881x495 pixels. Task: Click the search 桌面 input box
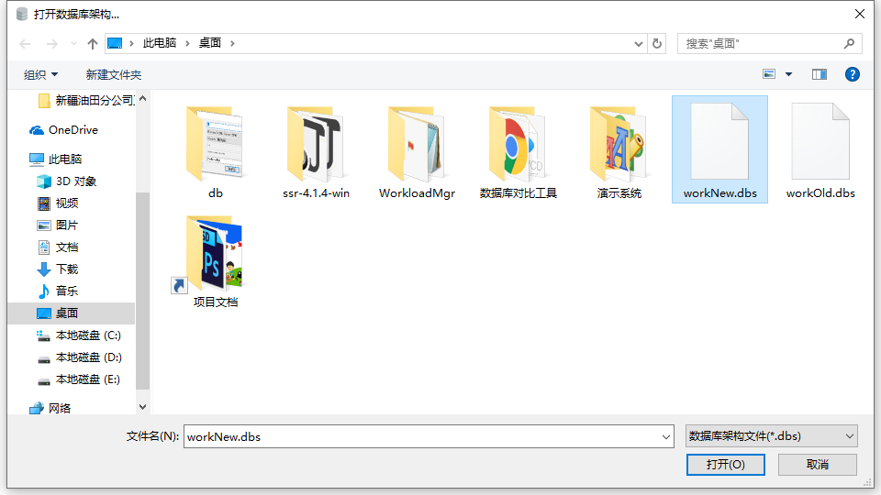coord(762,43)
